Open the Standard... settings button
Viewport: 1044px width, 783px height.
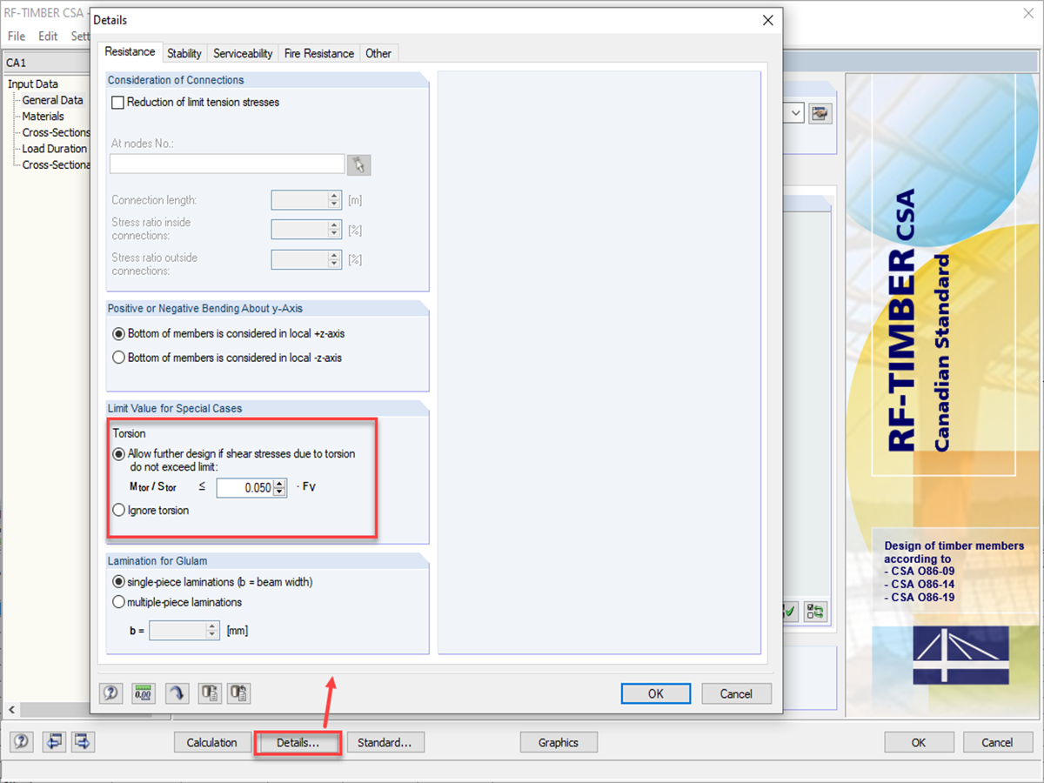pyautogui.click(x=385, y=742)
